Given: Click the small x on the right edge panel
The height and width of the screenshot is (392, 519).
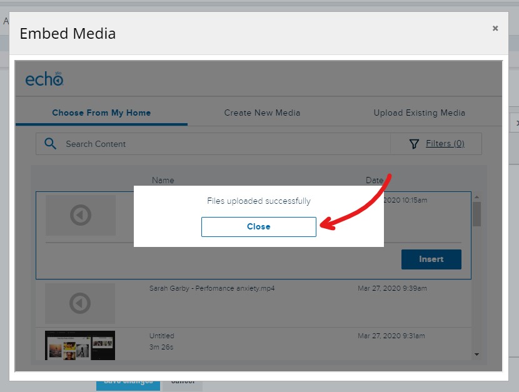Looking at the screenshot, I should (x=516, y=123).
